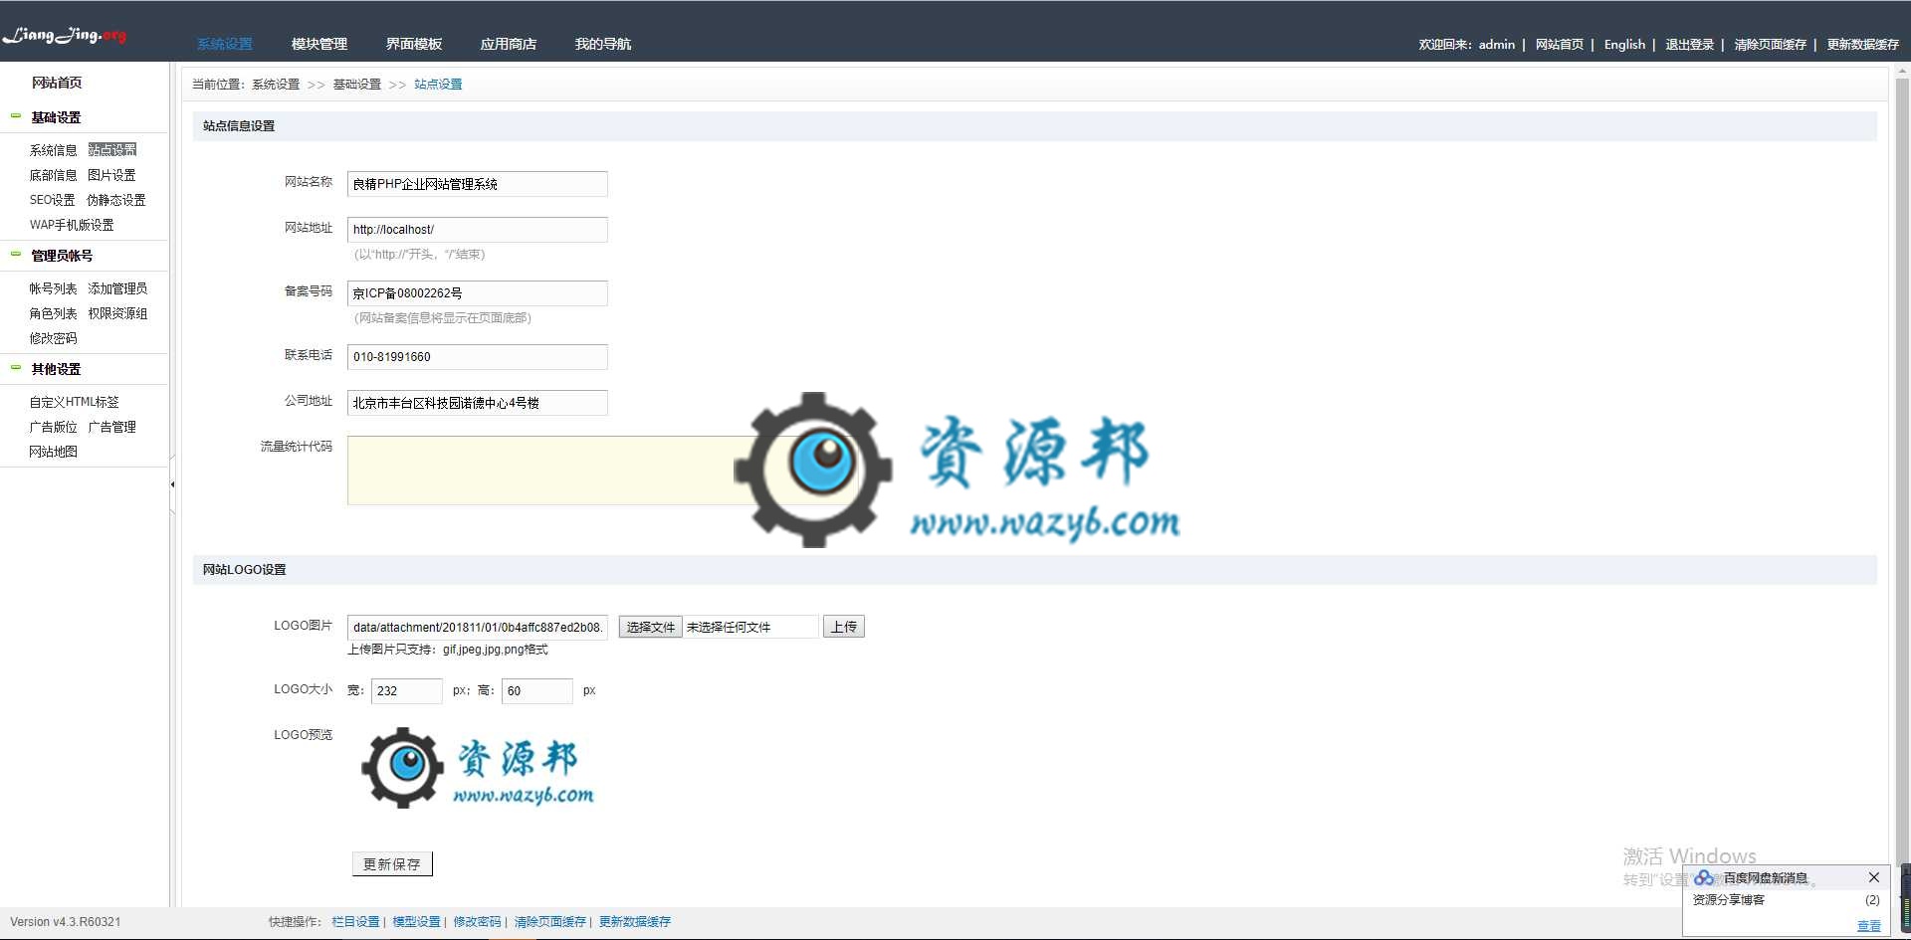Viewport: 1911px width, 940px height.
Task: Open the 界面模板 top menu
Action: click(x=413, y=44)
